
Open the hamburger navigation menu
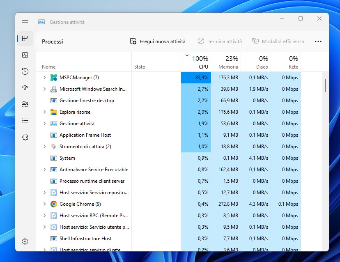coord(25,22)
